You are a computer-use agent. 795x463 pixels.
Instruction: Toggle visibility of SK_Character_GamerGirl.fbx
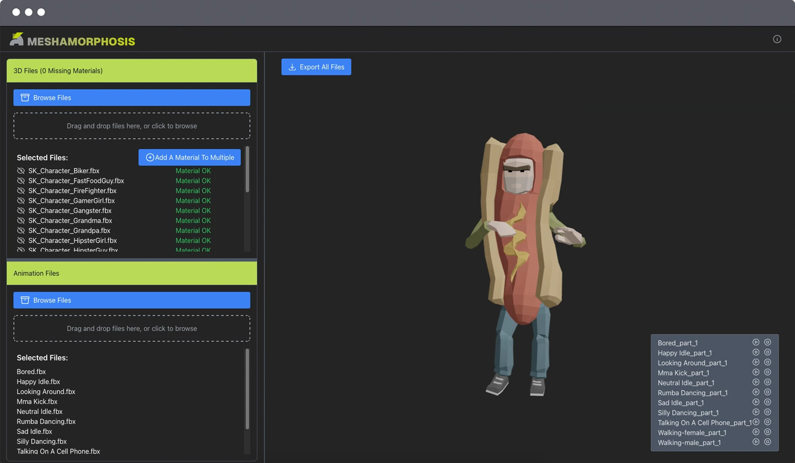[x=21, y=201]
